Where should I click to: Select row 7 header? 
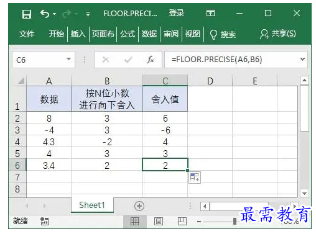(x=17, y=177)
